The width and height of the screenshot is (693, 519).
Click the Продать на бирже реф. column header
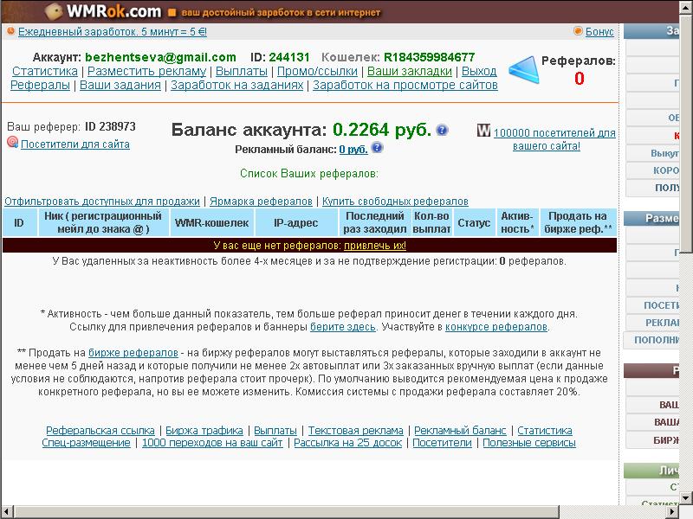[578, 222]
